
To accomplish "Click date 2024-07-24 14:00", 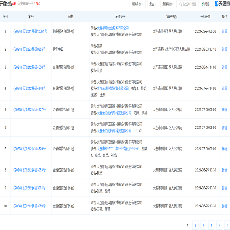I will (206, 88).
